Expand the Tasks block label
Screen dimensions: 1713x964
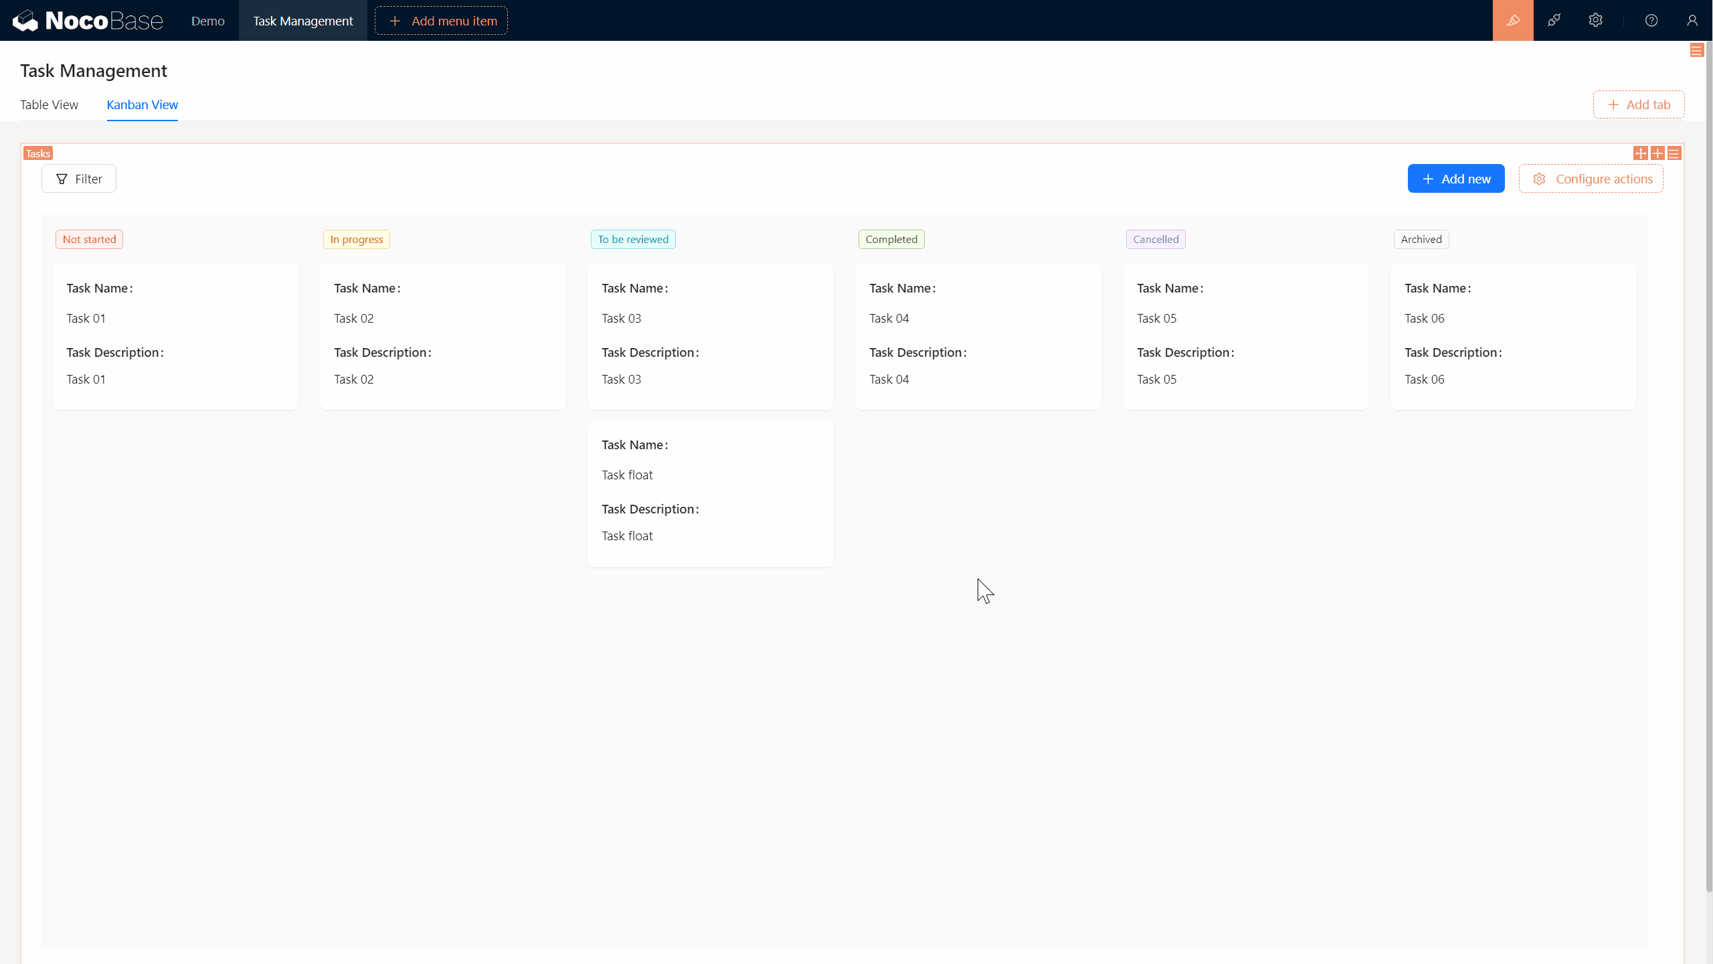pos(37,152)
